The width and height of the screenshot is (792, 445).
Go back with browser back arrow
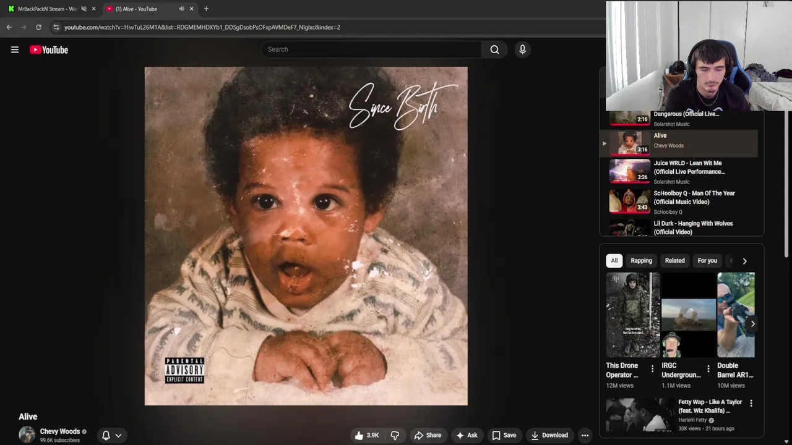[x=9, y=27]
